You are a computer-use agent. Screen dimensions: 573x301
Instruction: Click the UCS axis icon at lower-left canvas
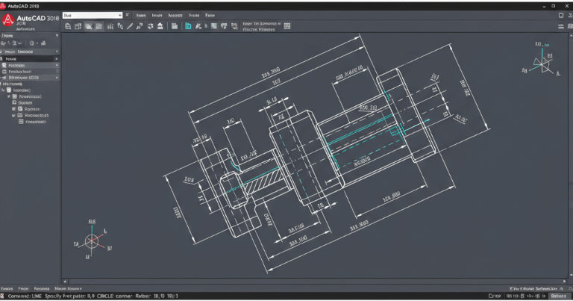coord(92,240)
